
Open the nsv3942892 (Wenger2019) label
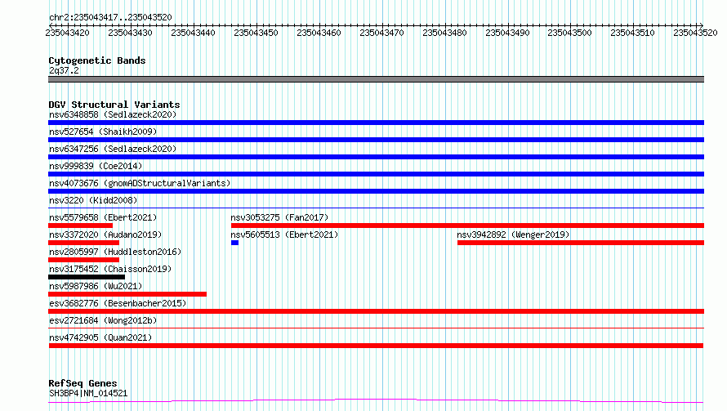click(513, 235)
